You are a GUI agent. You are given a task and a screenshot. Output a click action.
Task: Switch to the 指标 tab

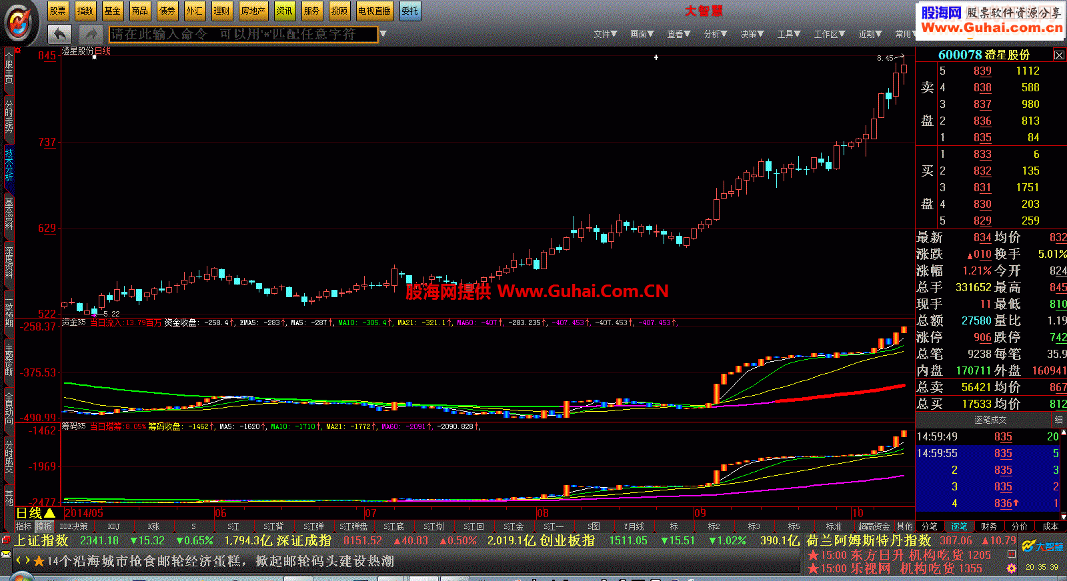(23, 526)
